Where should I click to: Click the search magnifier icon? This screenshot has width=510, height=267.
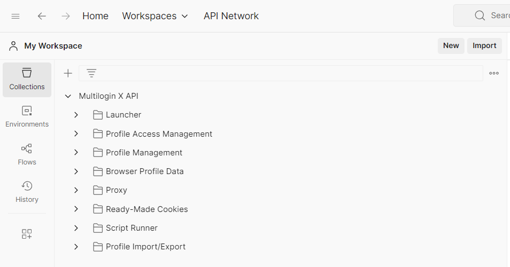click(479, 15)
